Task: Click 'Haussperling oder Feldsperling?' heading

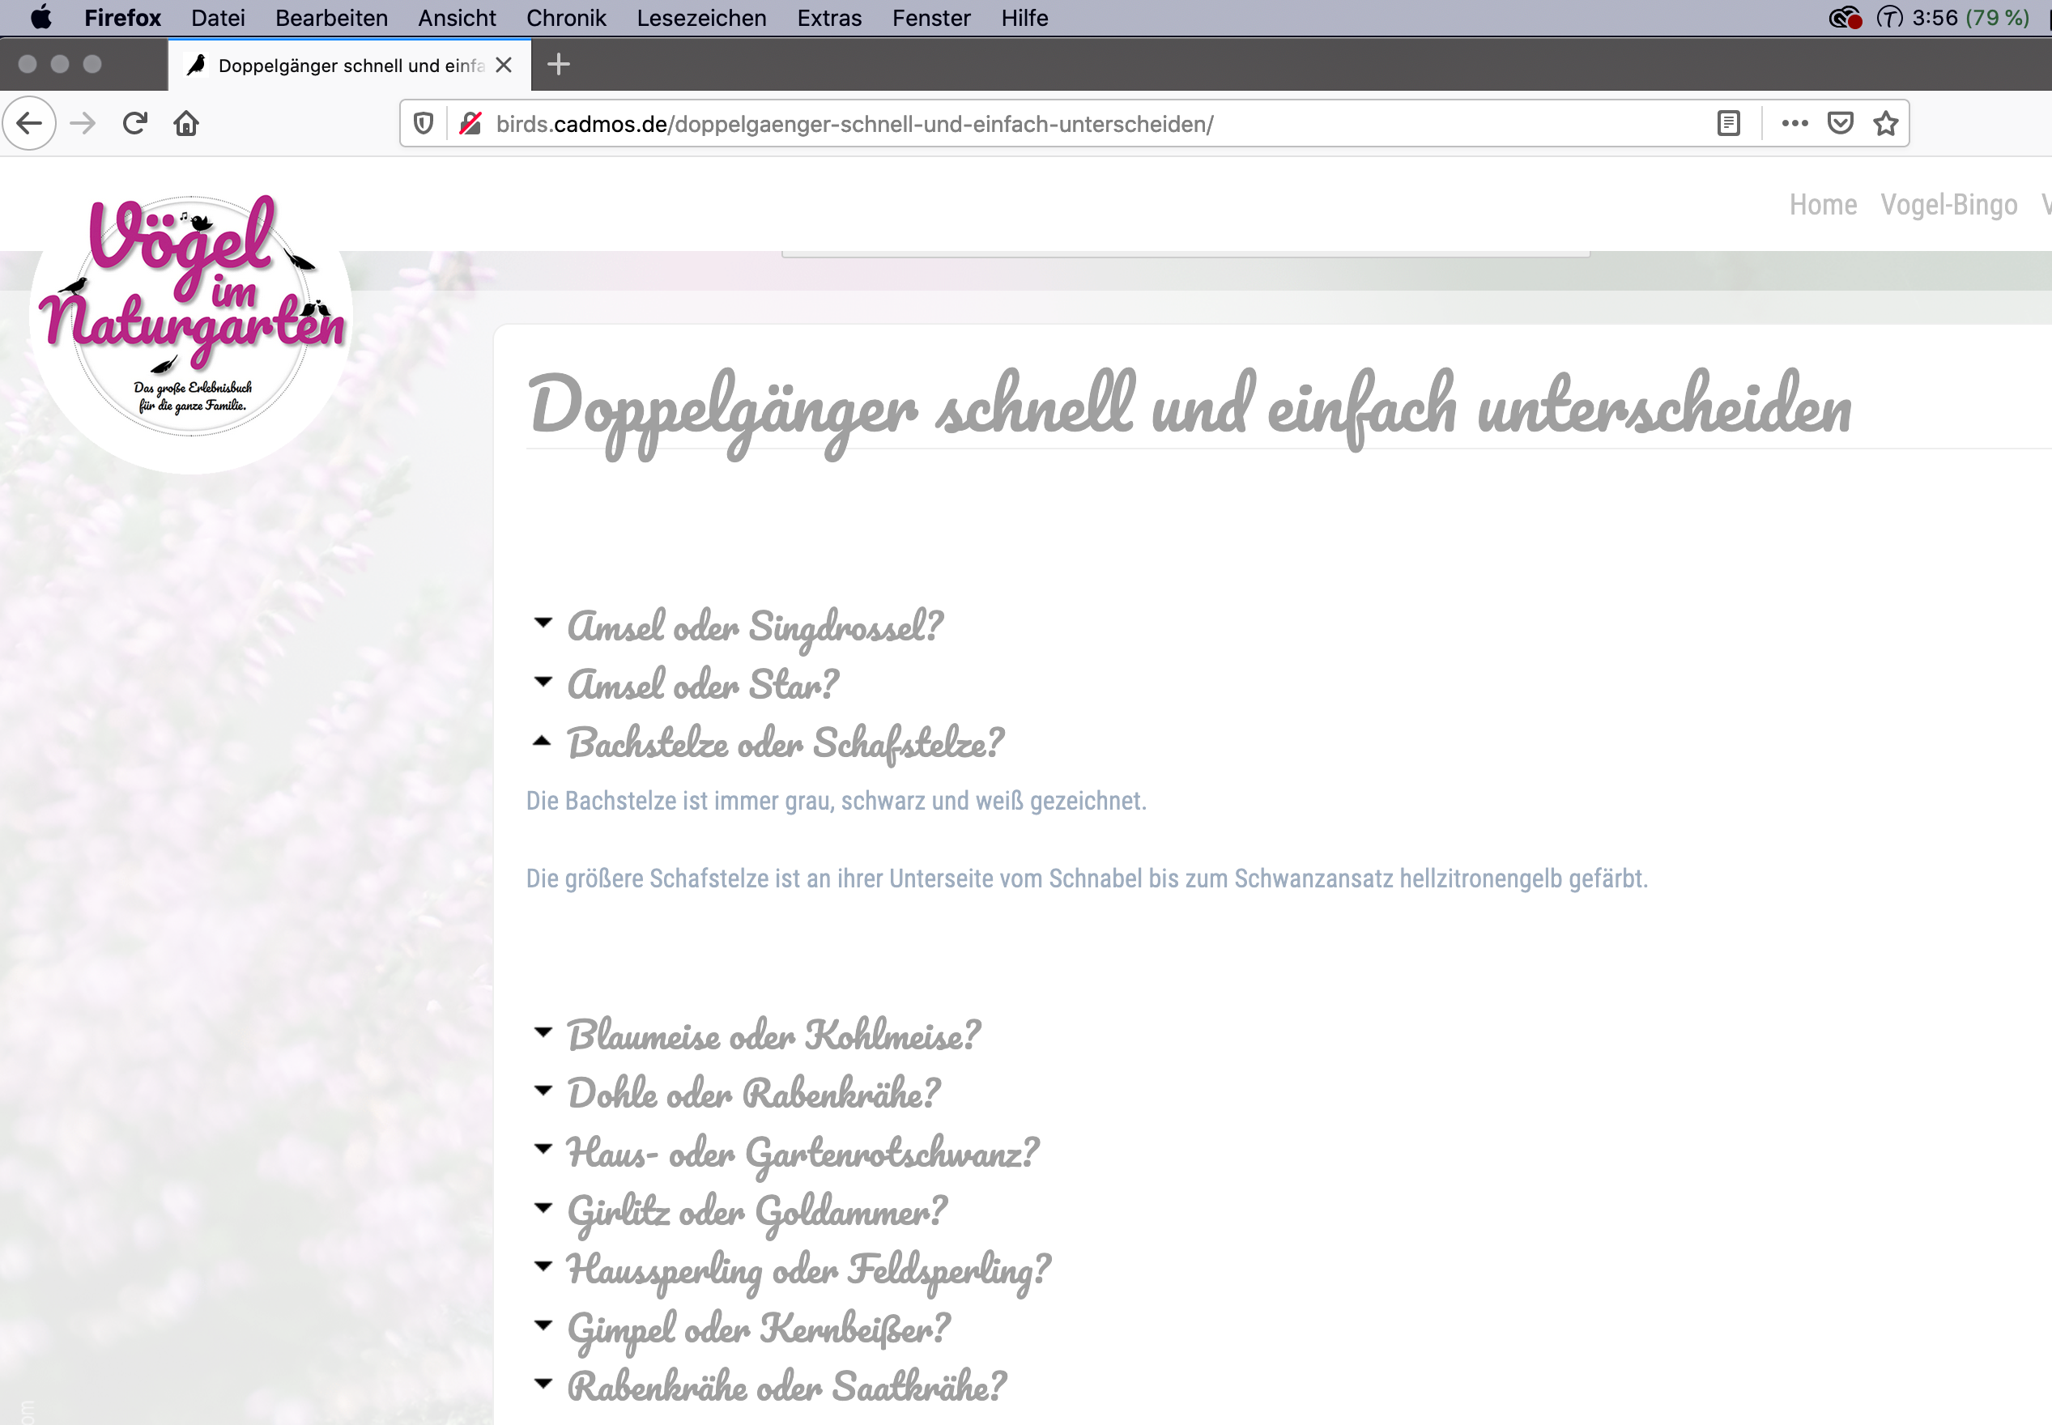Action: [x=809, y=1270]
